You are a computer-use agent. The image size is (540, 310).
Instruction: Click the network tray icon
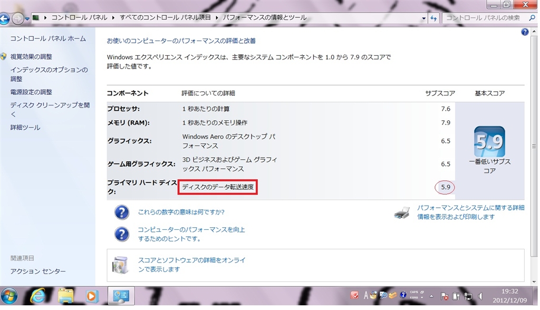(468, 296)
